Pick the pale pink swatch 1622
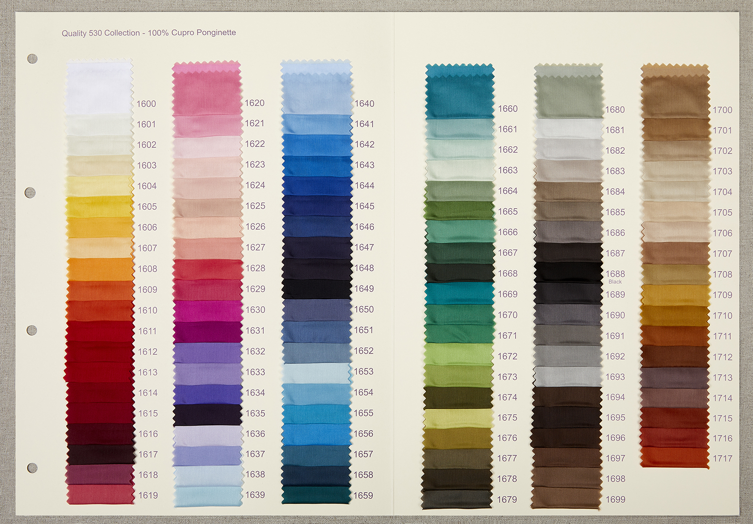This screenshot has width=753, height=524. pos(207,147)
